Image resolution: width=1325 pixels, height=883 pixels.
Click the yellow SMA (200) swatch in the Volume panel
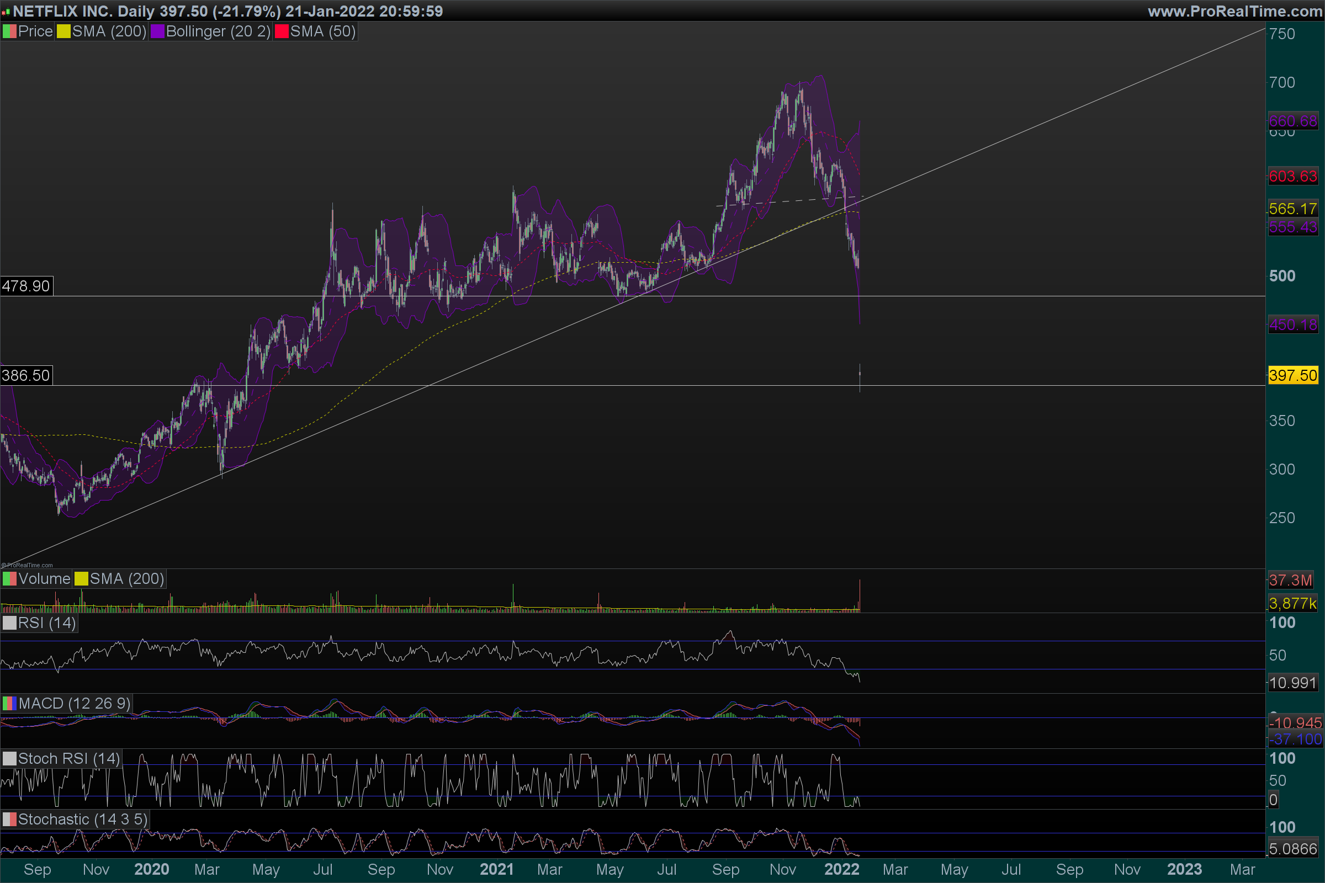[82, 579]
